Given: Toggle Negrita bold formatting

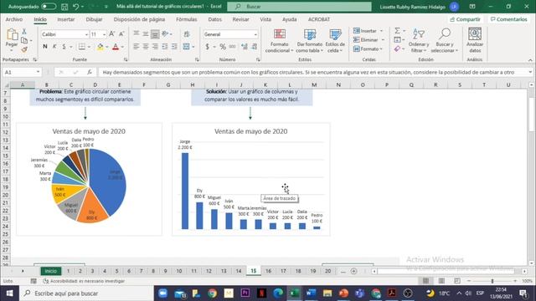Looking at the screenshot, I should 45,47.
